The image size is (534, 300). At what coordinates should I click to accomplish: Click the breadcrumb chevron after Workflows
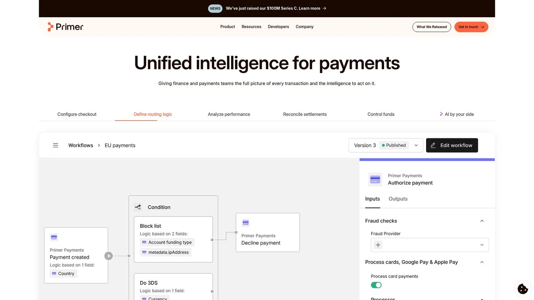pyautogui.click(x=99, y=145)
